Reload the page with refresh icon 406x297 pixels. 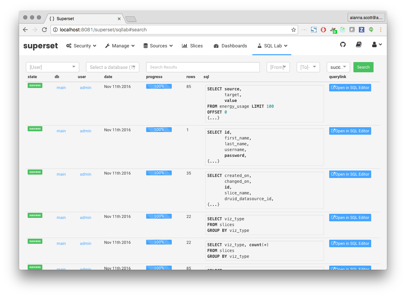(x=44, y=30)
